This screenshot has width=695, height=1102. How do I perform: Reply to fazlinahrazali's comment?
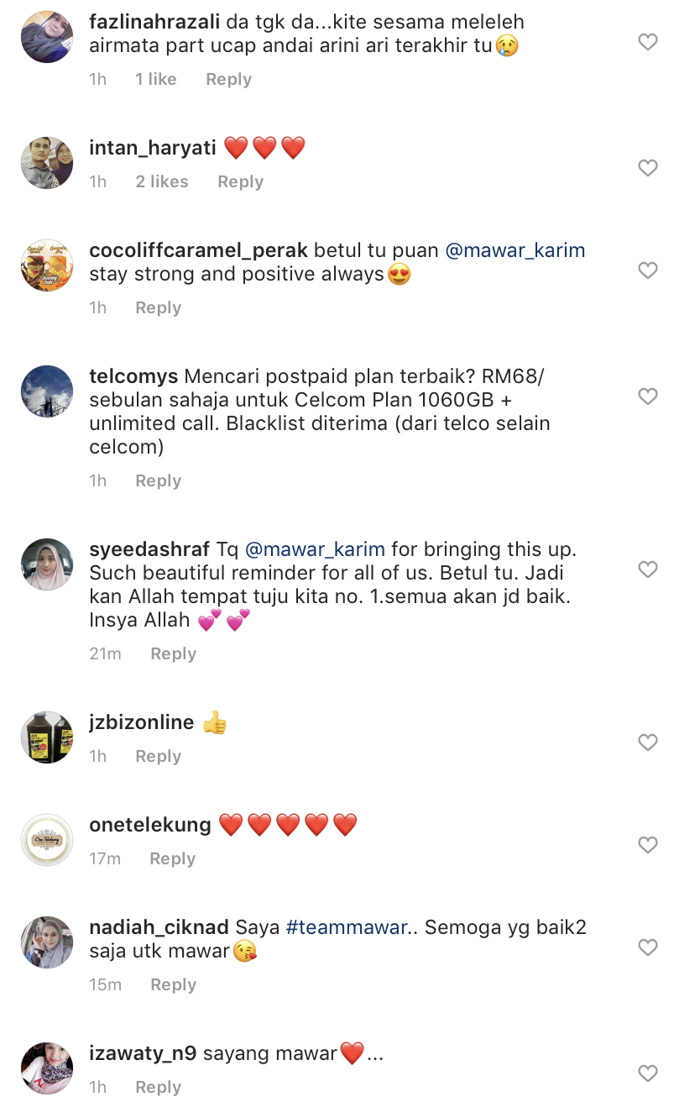[228, 79]
